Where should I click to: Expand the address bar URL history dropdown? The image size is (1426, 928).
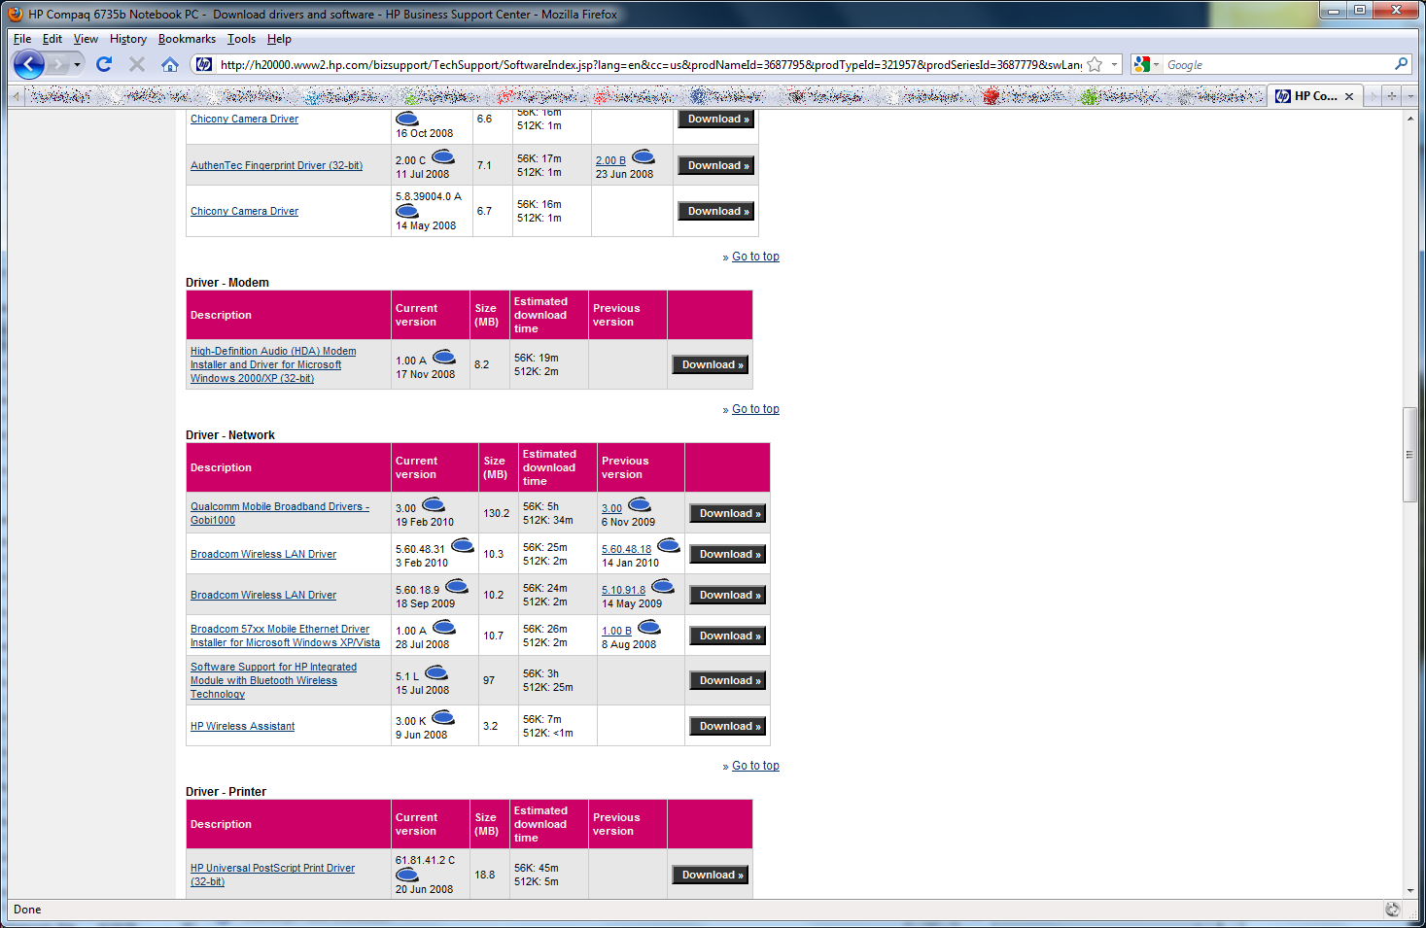coord(1114,64)
